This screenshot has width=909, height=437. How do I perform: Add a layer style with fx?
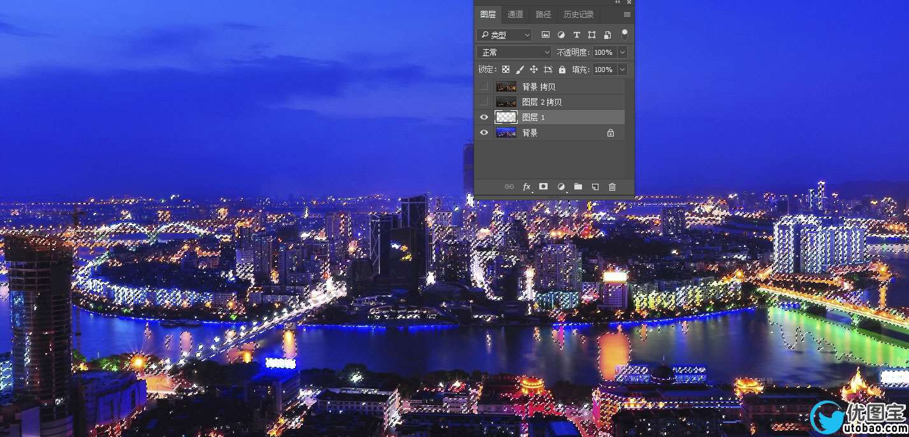tap(527, 186)
